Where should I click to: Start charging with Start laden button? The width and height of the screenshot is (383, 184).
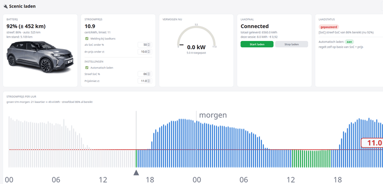(x=257, y=44)
